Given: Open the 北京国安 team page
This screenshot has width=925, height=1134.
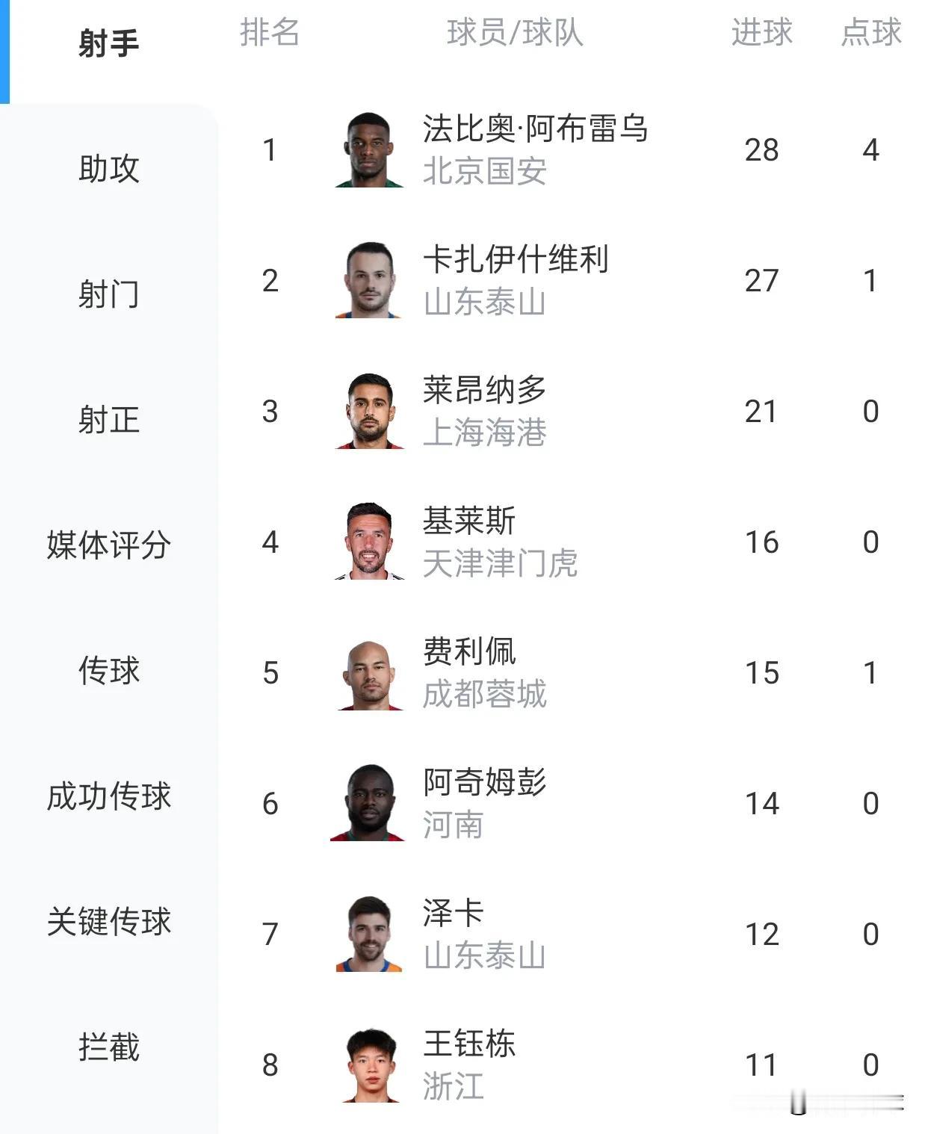Looking at the screenshot, I should [x=486, y=172].
